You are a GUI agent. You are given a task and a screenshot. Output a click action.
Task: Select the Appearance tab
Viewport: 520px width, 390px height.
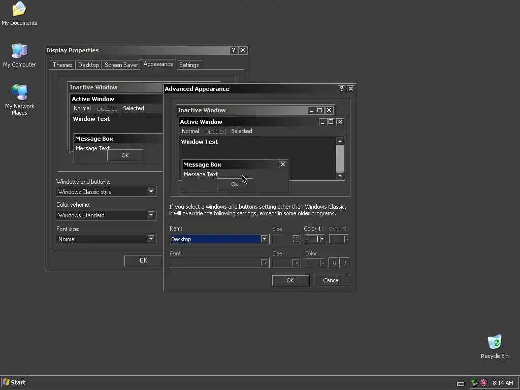(x=158, y=64)
